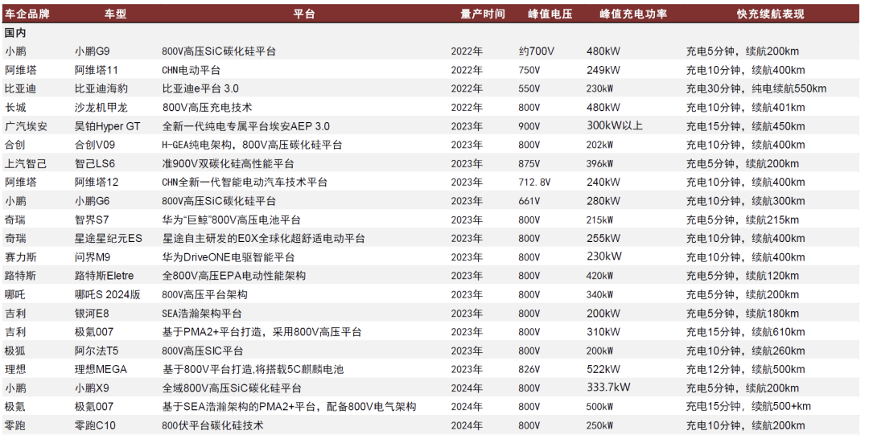Click the 极氪 brand cell

15,407
